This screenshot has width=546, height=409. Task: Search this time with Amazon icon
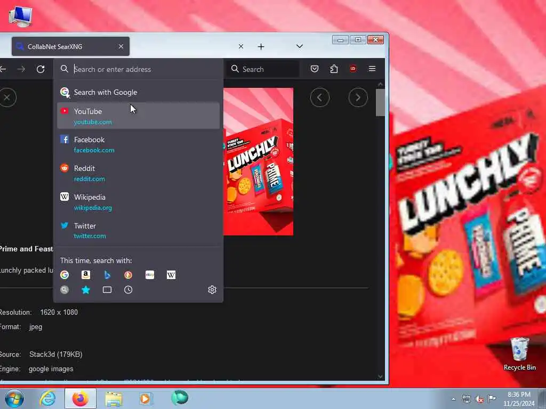[x=86, y=275]
